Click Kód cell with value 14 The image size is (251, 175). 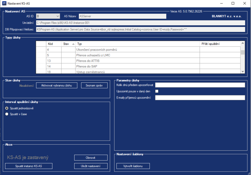54,66
